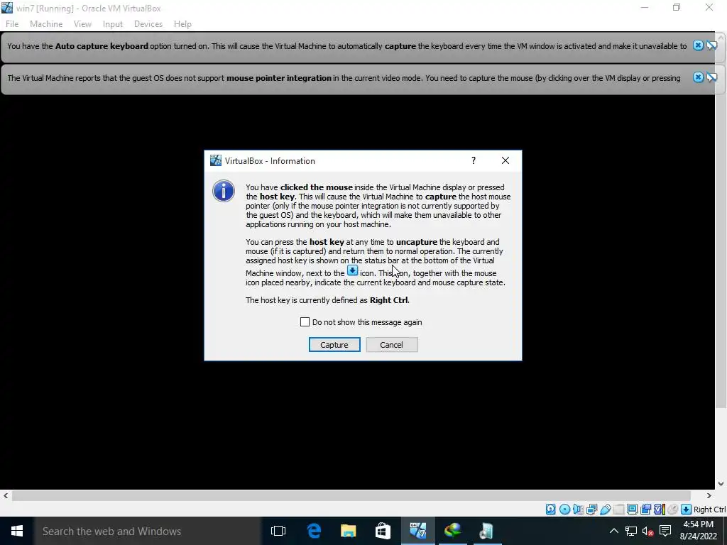Open the Windows Store from the taskbar
The image size is (727, 545).
click(x=383, y=531)
